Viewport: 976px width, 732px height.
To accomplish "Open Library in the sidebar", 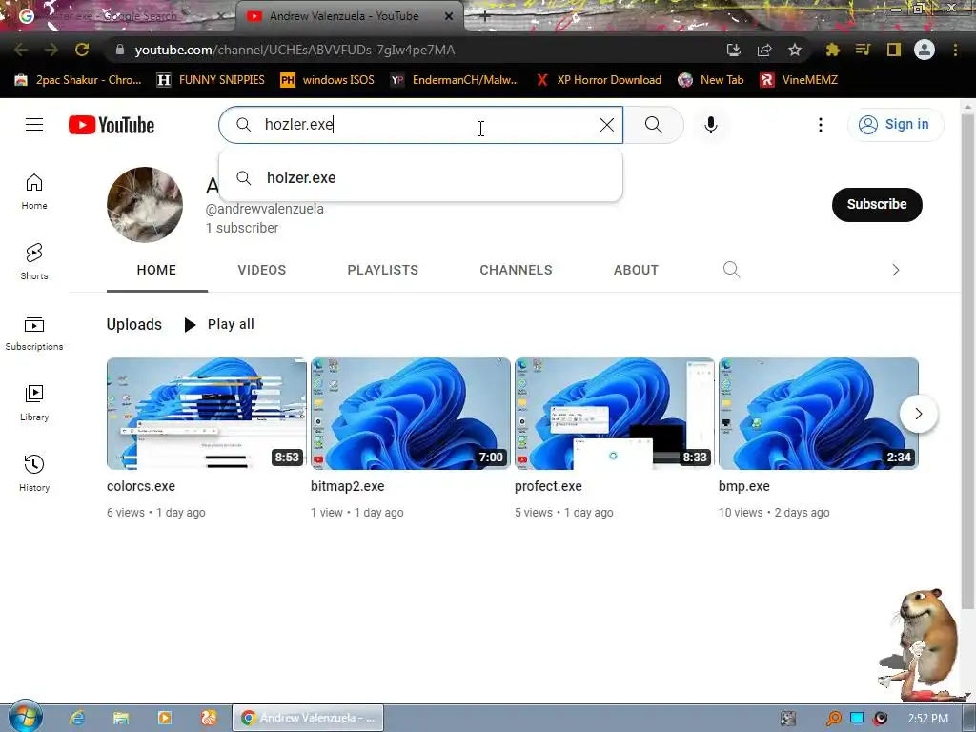I will point(34,403).
